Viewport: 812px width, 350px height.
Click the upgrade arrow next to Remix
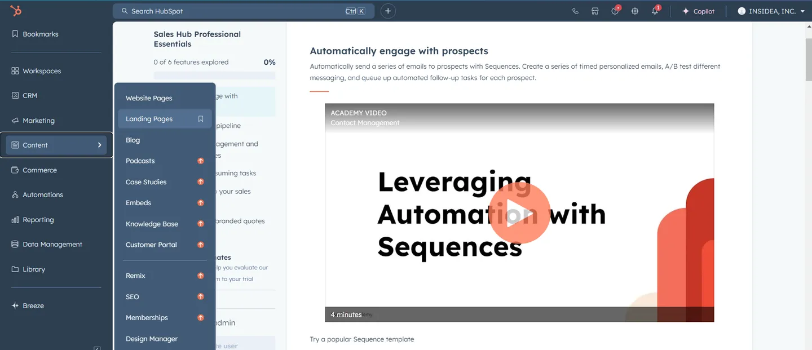click(201, 276)
